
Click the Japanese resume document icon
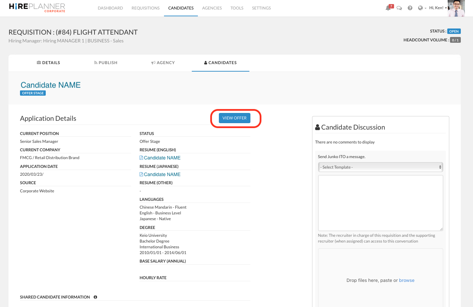tap(141, 174)
